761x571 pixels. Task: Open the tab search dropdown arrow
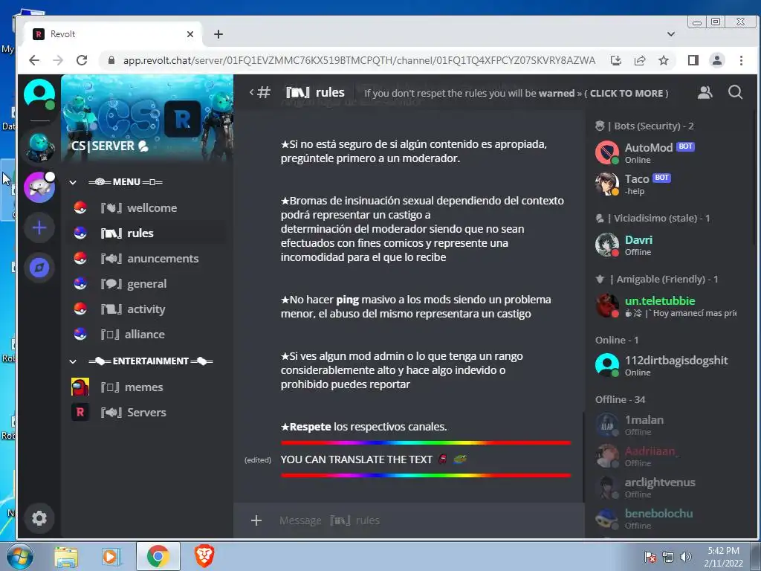click(x=671, y=34)
